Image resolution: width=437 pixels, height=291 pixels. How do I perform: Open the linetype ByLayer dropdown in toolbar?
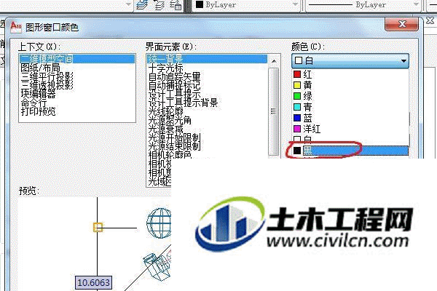tap(363, 5)
